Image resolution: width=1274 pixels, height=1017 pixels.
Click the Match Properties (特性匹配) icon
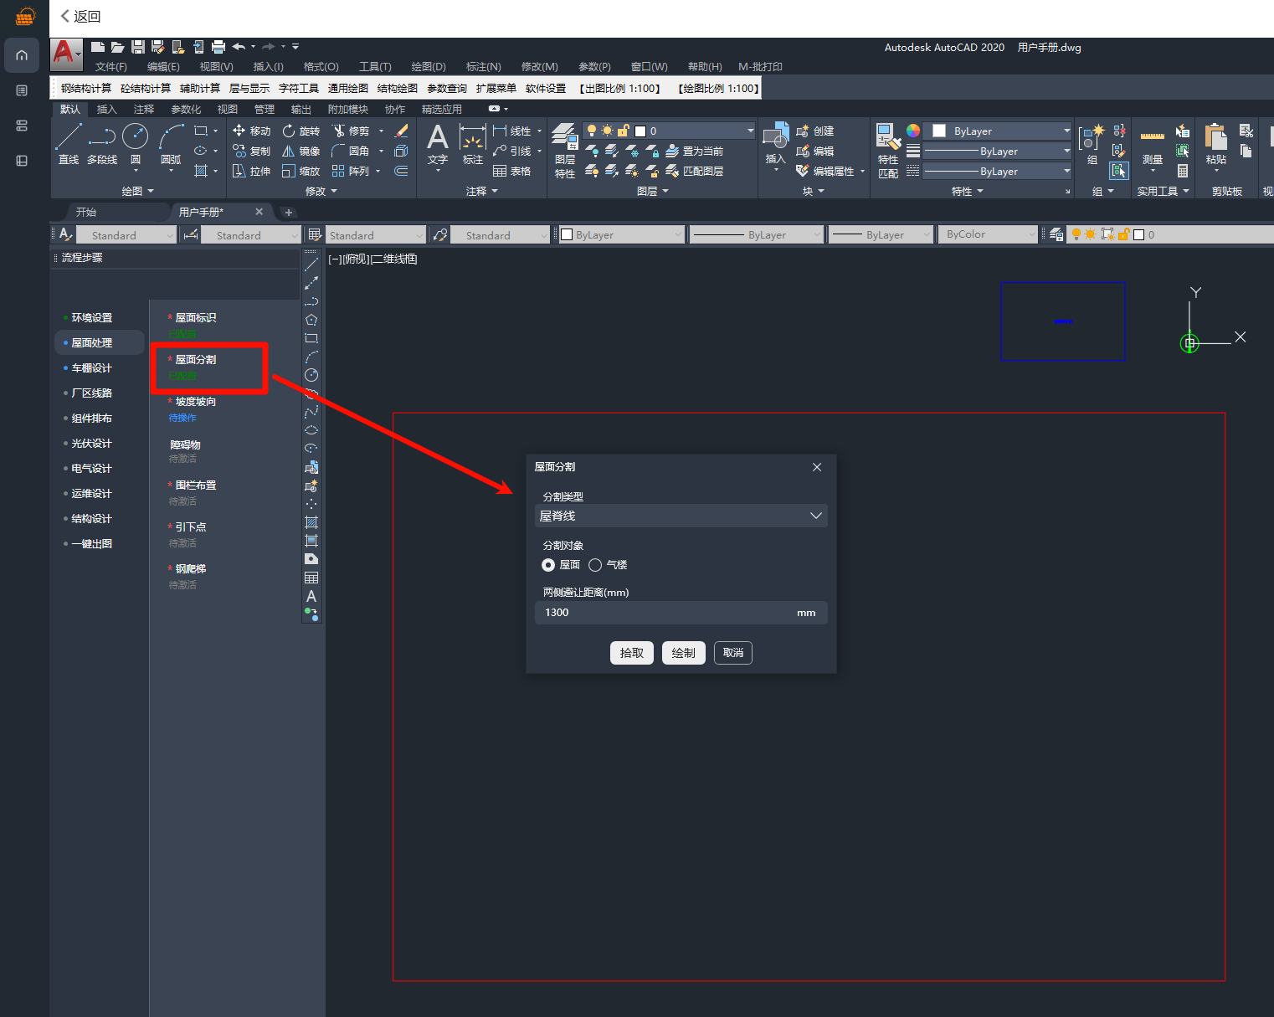887,137
